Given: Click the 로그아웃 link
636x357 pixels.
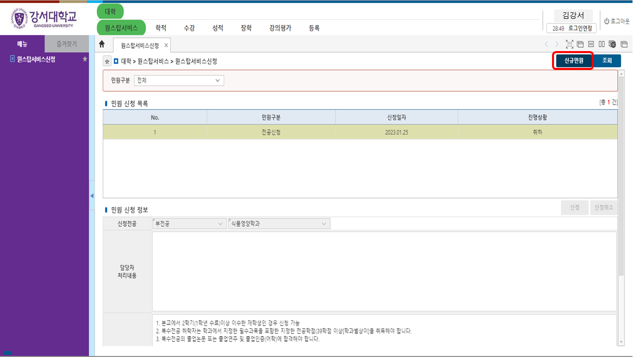Looking at the screenshot, I should pyautogui.click(x=620, y=21).
